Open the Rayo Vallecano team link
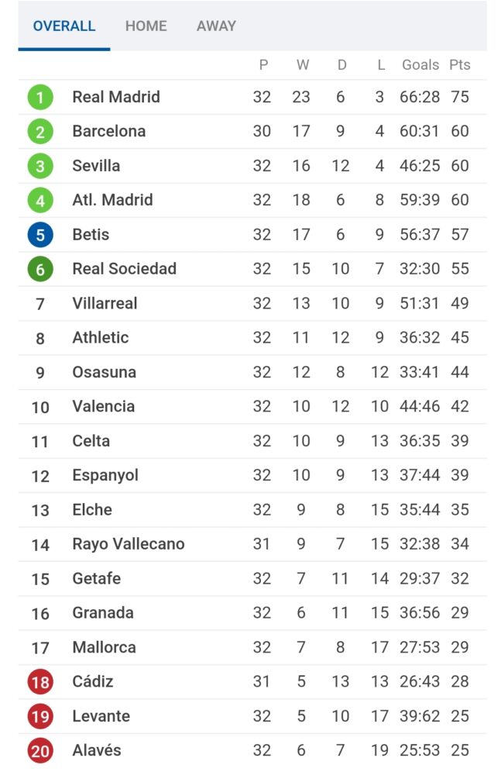 point(129,544)
